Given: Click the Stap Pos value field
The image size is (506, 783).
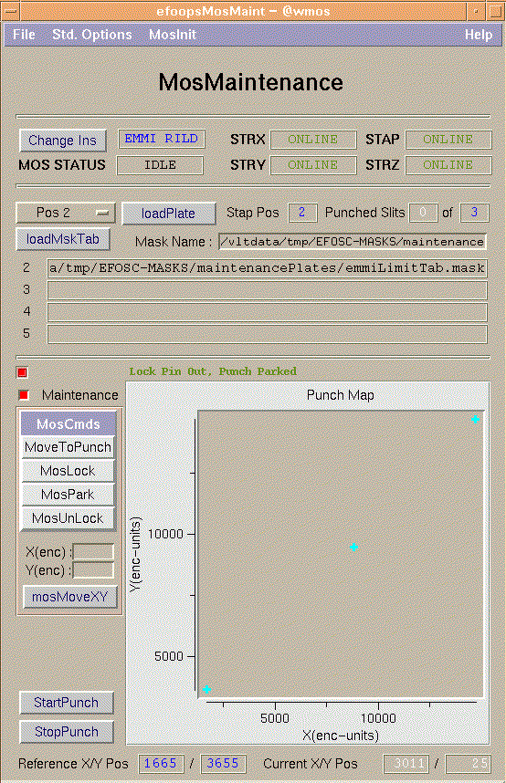Looking at the screenshot, I should pyautogui.click(x=302, y=213).
